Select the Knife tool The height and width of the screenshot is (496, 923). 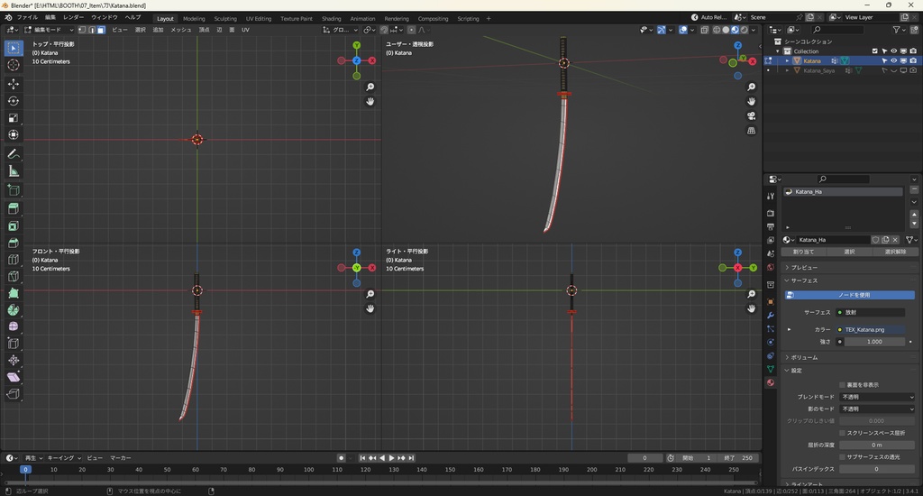14,276
